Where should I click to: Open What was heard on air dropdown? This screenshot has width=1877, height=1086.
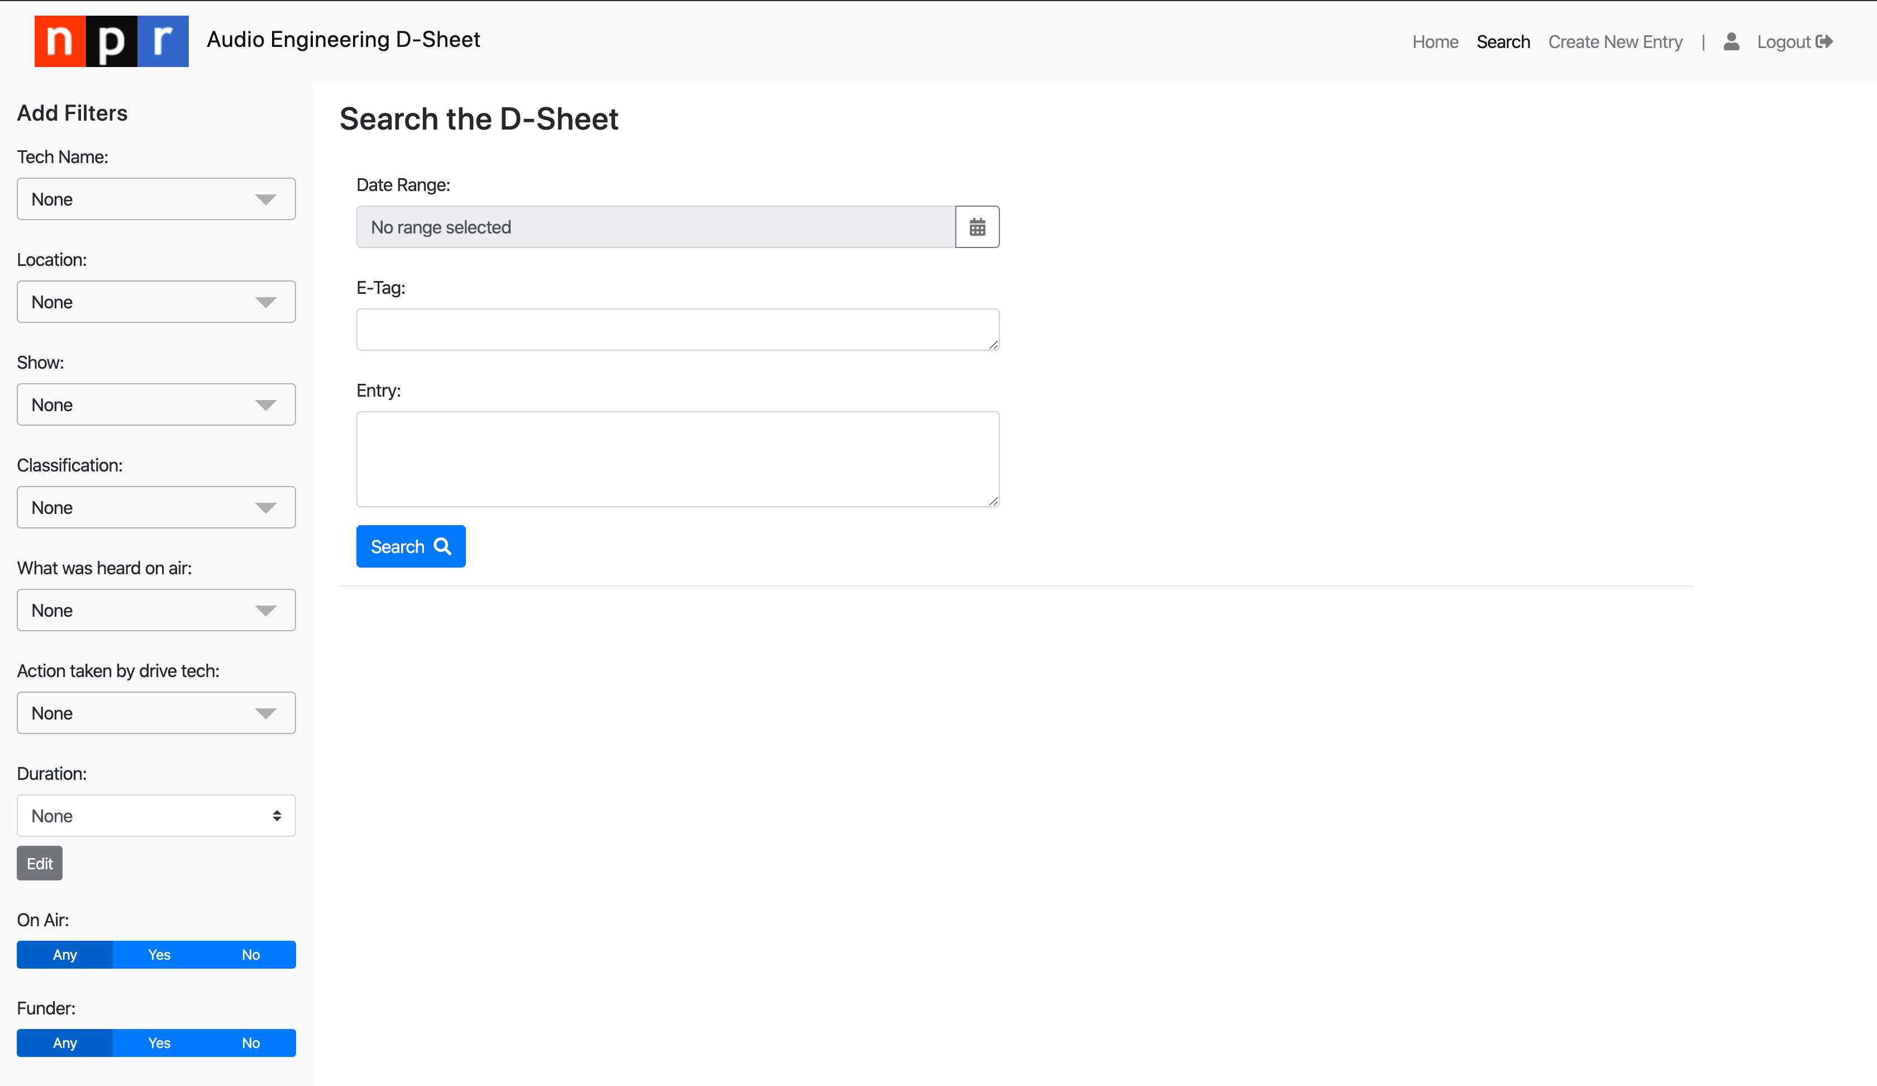pos(156,610)
